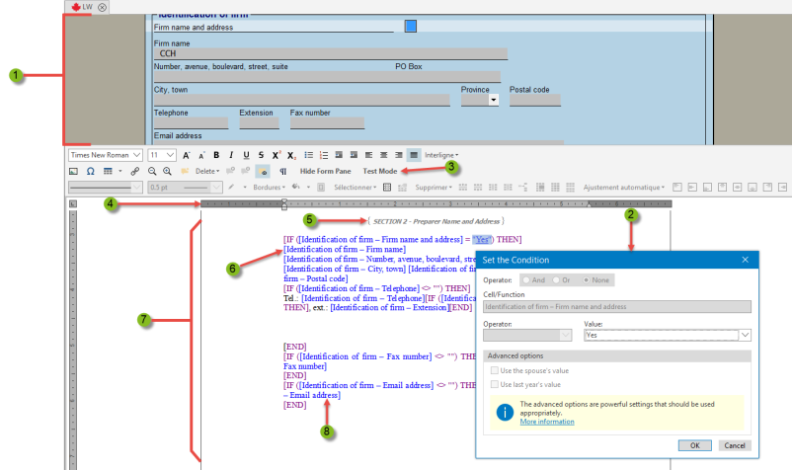Insert a special symbol with Omega icon
Screen dimensions: 792x470
point(91,171)
